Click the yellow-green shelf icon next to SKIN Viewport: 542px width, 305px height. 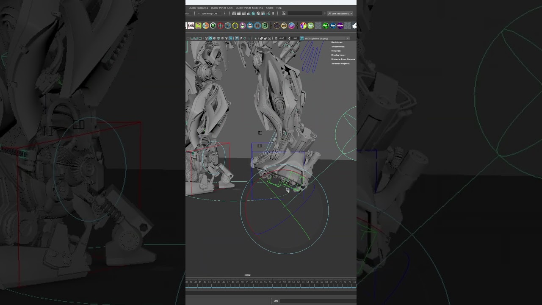pyautogui.click(x=198, y=26)
